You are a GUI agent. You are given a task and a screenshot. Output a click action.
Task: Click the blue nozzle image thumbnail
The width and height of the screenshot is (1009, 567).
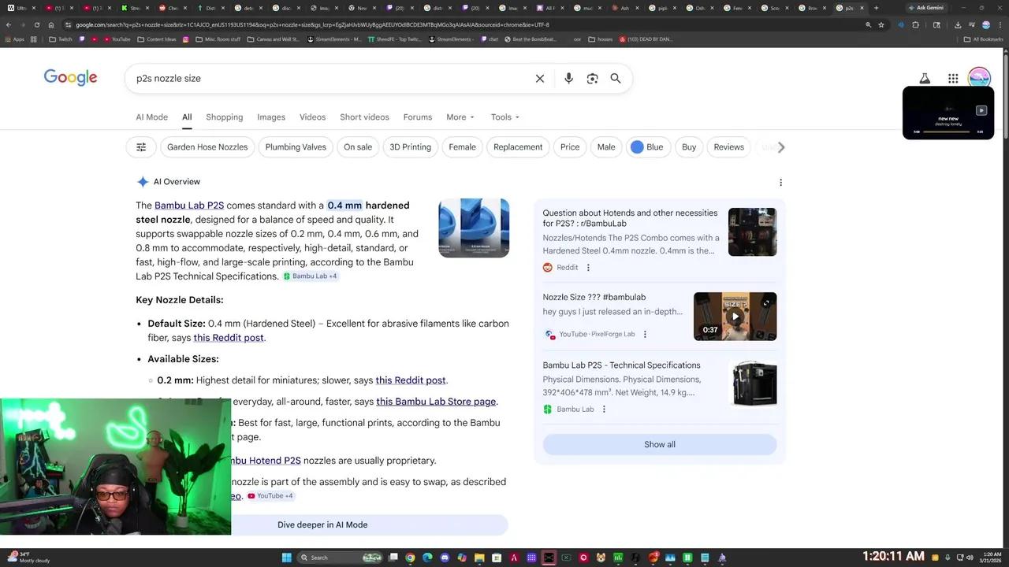(474, 228)
